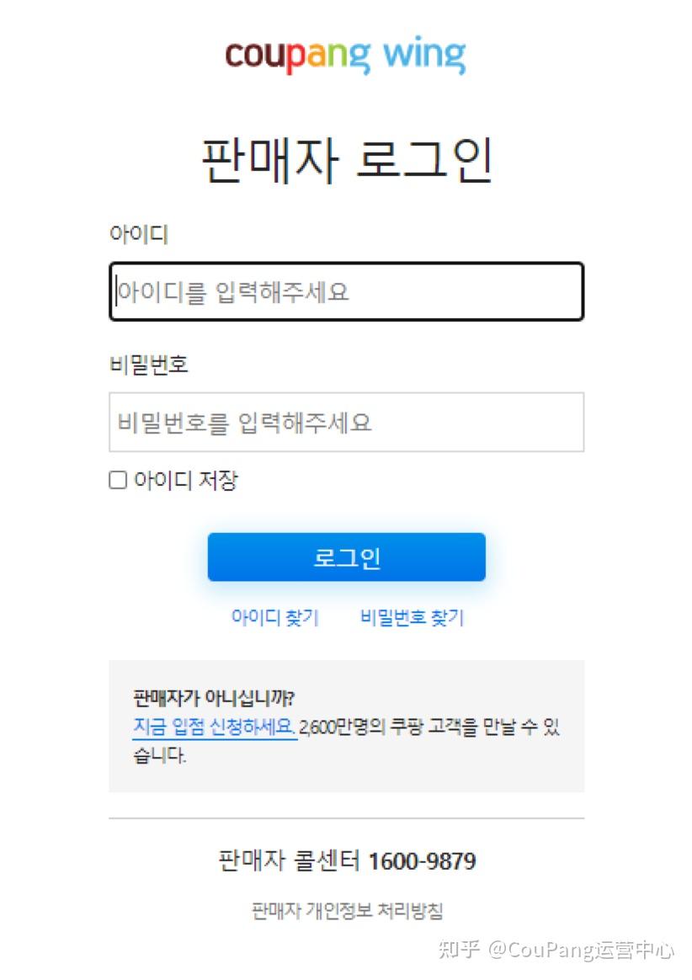
Task: Click the 판매자 로그인 heading
Action: coord(347,160)
